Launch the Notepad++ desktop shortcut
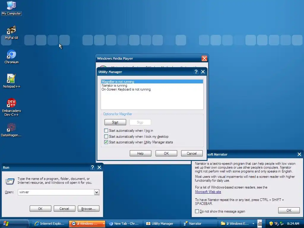304x228 pixels. pyautogui.click(x=12, y=81)
